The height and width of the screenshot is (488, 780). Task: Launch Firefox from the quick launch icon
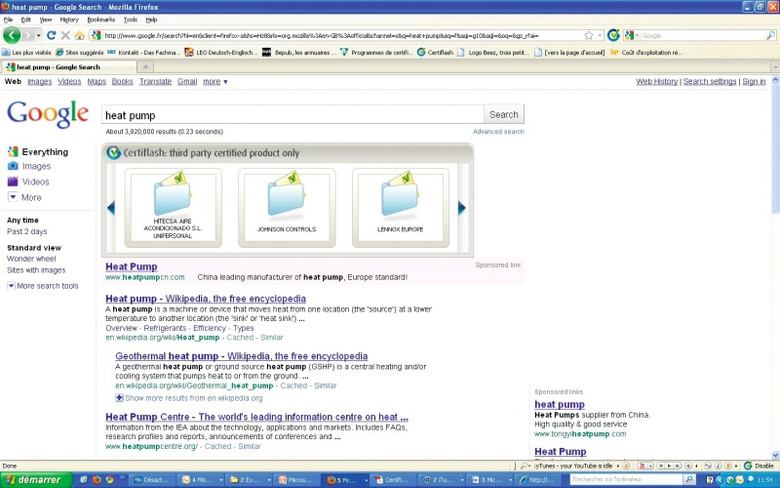tap(97, 479)
